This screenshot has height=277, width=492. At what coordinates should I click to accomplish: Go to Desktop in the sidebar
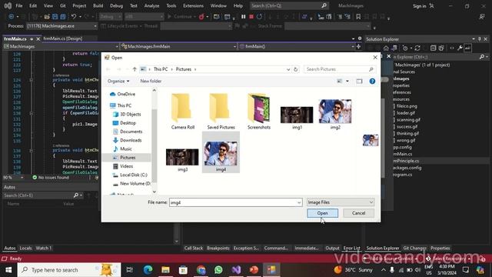click(x=128, y=123)
